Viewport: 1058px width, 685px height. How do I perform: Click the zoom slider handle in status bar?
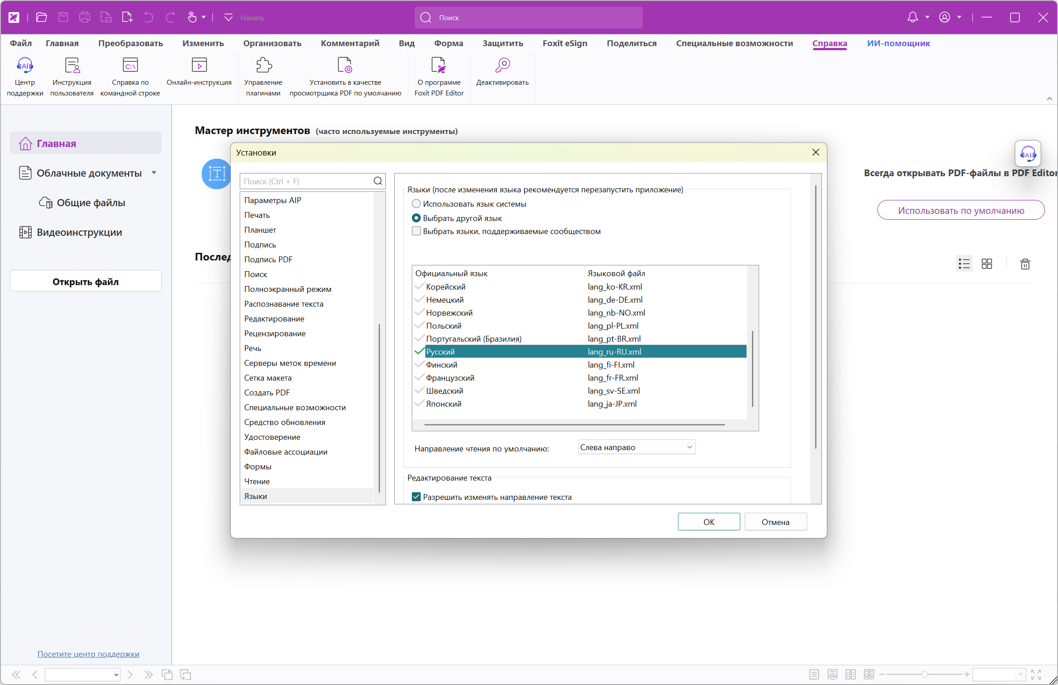[x=924, y=674]
